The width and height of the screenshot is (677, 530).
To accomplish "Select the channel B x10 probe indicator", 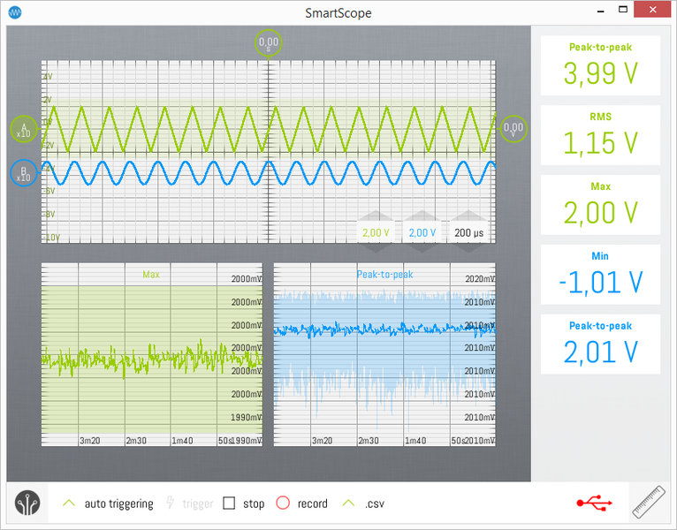I will tap(23, 174).
